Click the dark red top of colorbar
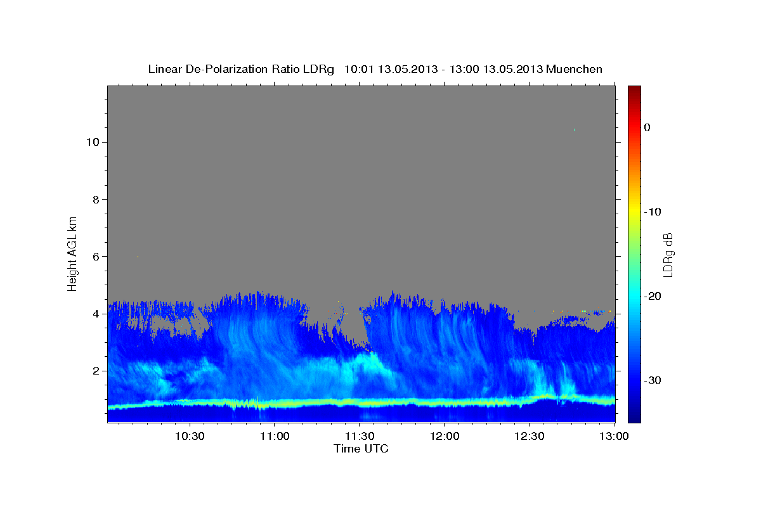 coord(634,90)
